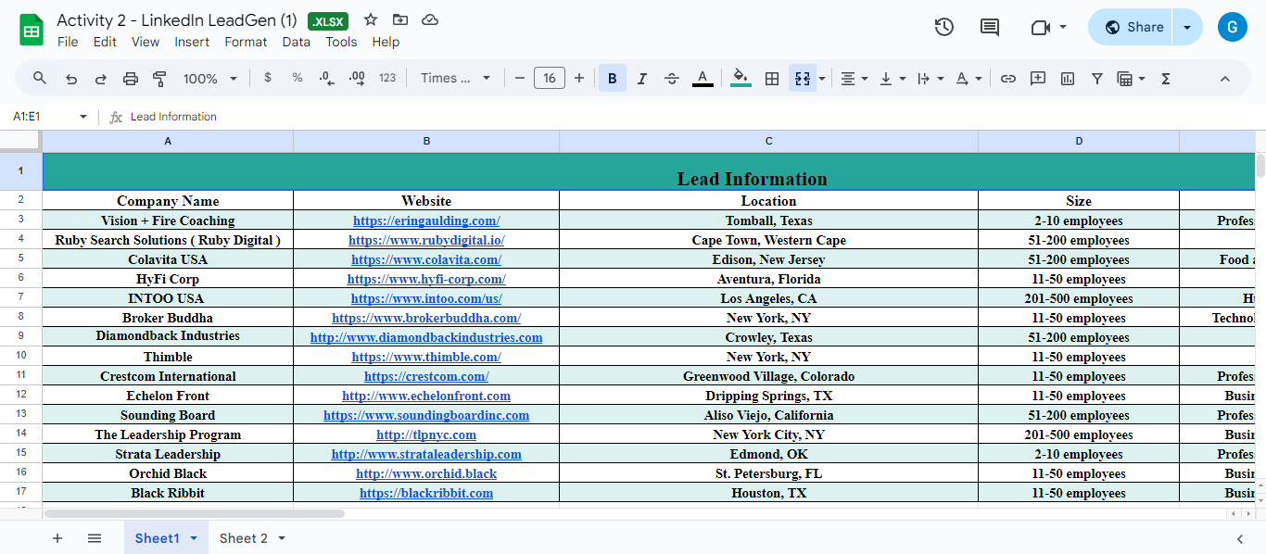Decrease decimal places
Screen dimensions: 1266x554
[326, 79]
